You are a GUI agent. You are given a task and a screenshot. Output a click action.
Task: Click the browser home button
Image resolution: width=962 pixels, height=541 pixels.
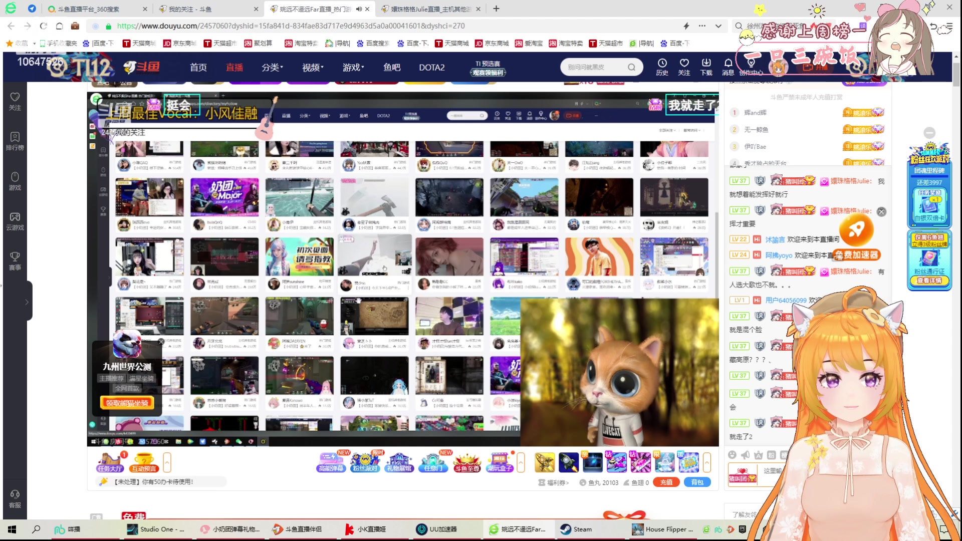point(59,26)
